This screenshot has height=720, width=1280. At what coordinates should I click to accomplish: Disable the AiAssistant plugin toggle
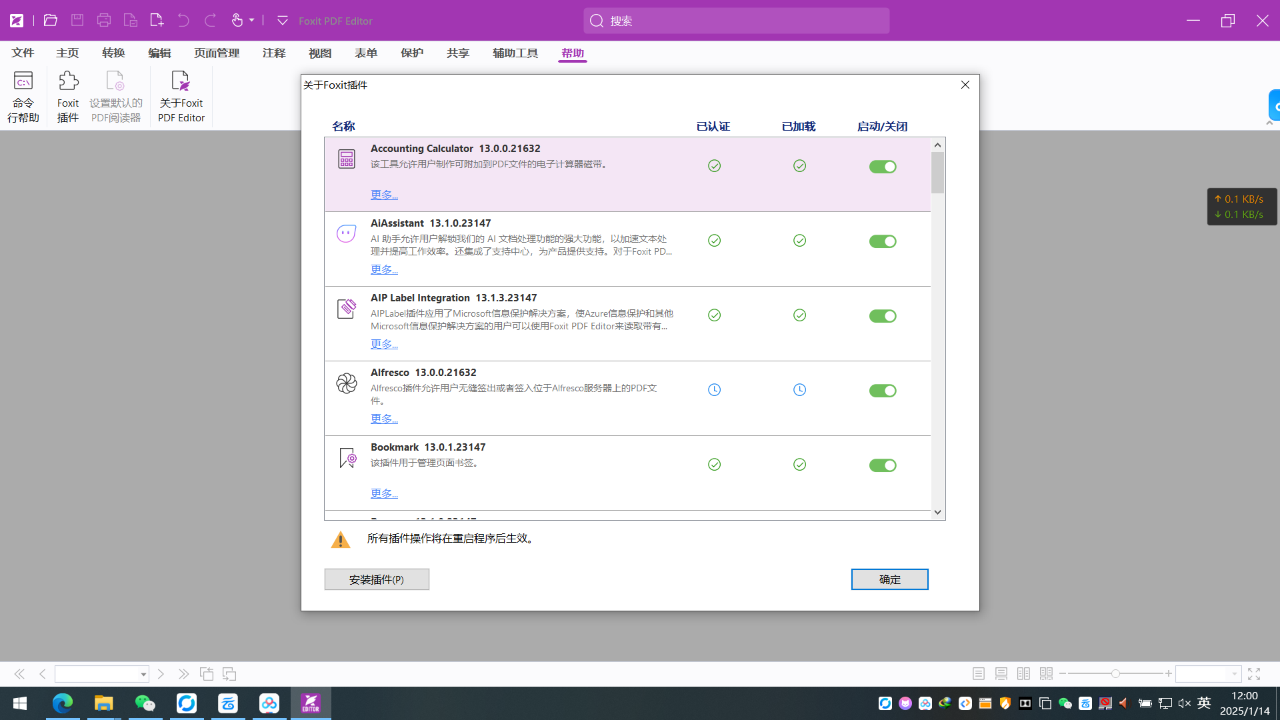pos(883,241)
